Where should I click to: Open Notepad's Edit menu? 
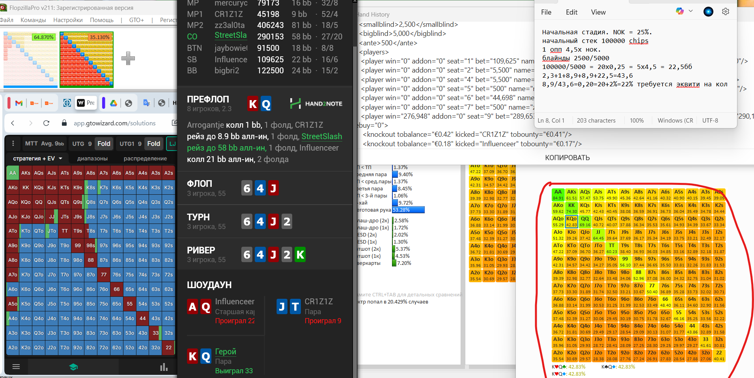pos(571,12)
